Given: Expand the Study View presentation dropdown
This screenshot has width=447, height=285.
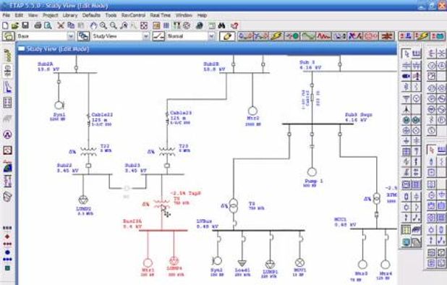Looking at the screenshot, I should tap(145, 36).
